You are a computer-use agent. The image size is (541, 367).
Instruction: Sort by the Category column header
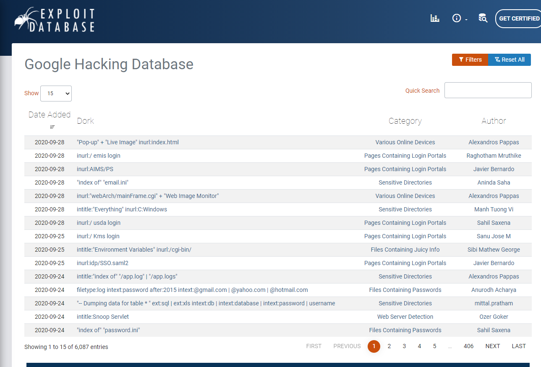(405, 121)
